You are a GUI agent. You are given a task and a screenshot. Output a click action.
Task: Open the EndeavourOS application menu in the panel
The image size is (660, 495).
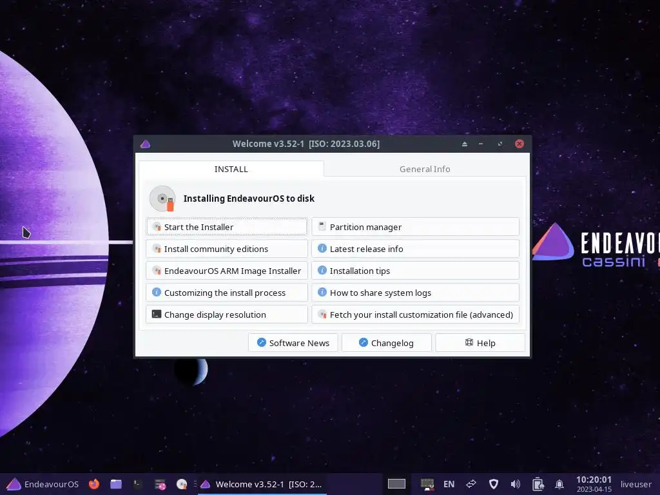click(43, 484)
